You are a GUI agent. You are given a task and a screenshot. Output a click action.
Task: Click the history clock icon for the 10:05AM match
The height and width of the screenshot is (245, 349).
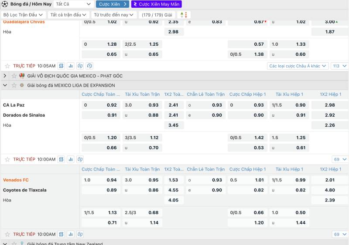click(89, 66)
